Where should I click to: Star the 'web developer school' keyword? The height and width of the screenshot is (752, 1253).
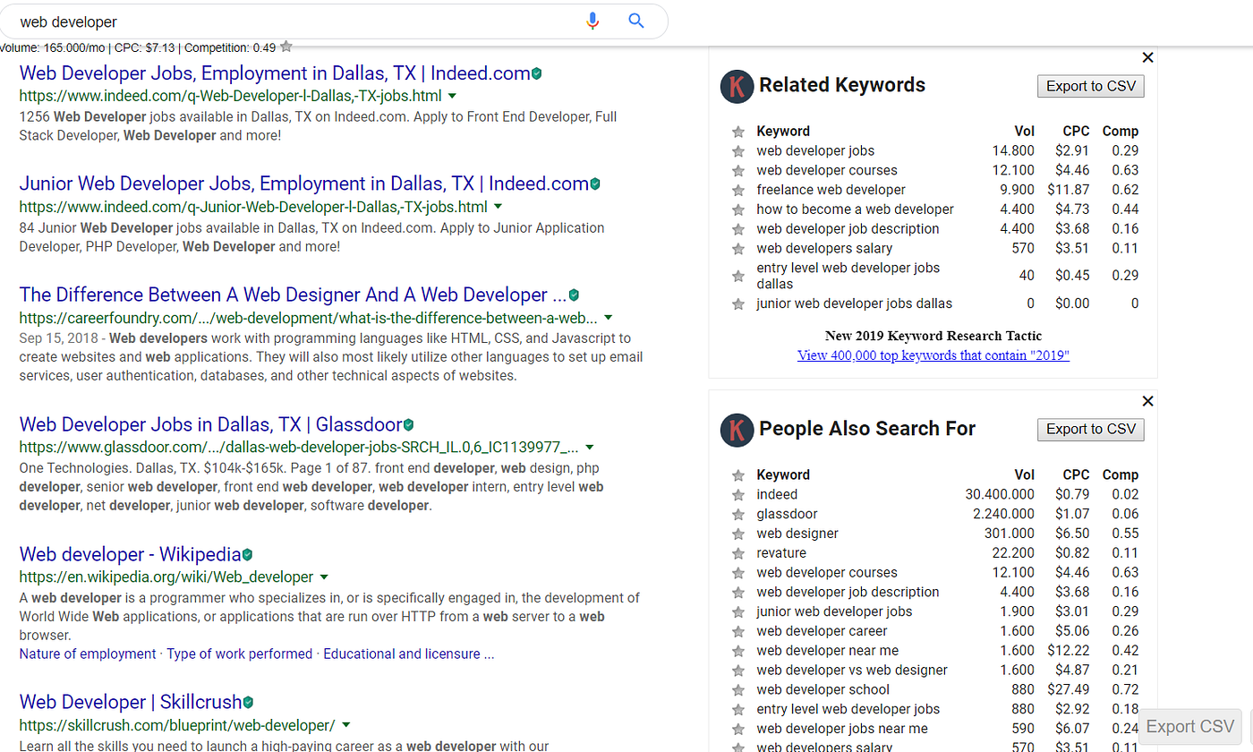tap(738, 690)
